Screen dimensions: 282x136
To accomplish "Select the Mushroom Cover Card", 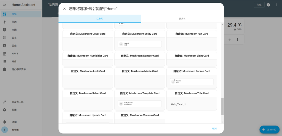I will (x=88, y=40).
